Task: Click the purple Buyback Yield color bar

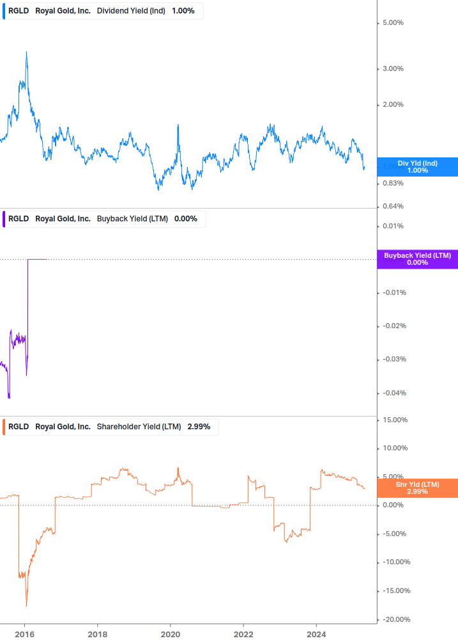Action: (4, 219)
